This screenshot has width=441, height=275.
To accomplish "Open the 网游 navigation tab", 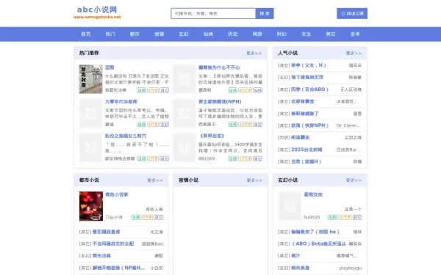I will coord(257,34).
